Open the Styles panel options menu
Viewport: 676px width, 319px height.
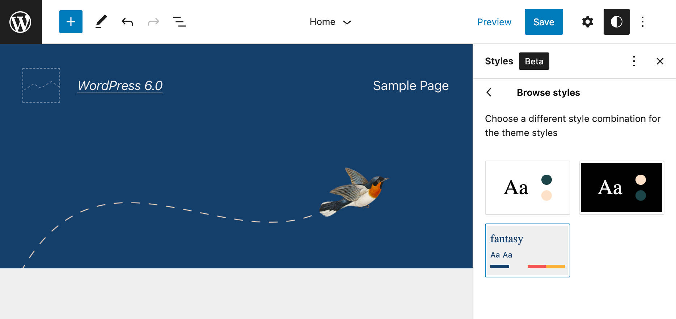(x=634, y=61)
